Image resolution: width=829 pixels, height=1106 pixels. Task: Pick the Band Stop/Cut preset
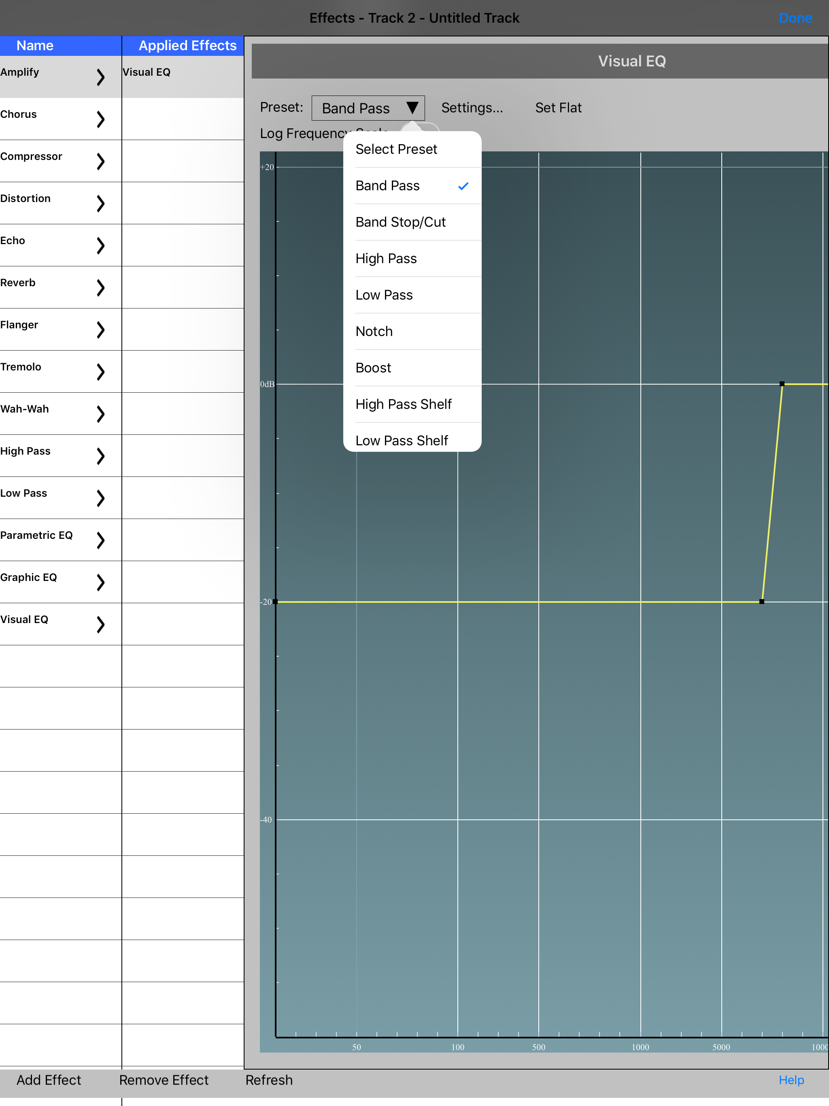point(400,222)
